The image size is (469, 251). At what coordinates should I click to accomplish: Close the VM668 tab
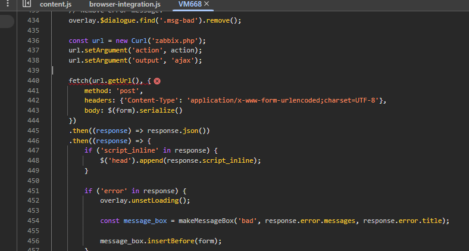(207, 4)
